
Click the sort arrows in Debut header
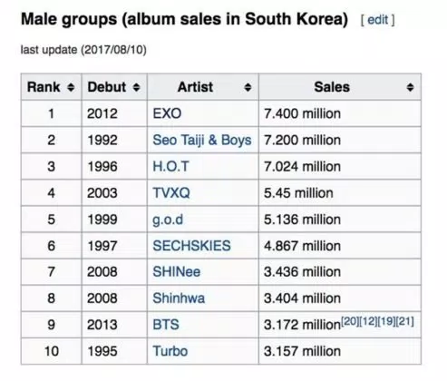(x=136, y=87)
